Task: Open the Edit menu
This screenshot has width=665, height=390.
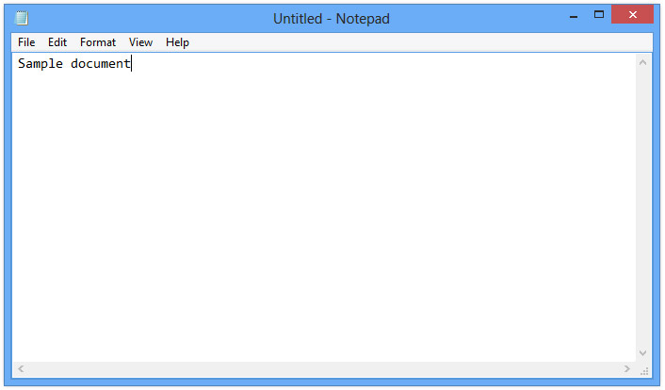Action: [57, 42]
